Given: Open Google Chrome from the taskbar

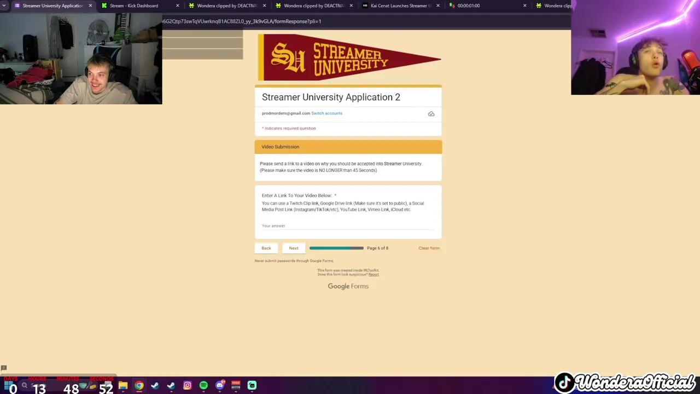Looking at the screenshot, I should click(139, 385).
